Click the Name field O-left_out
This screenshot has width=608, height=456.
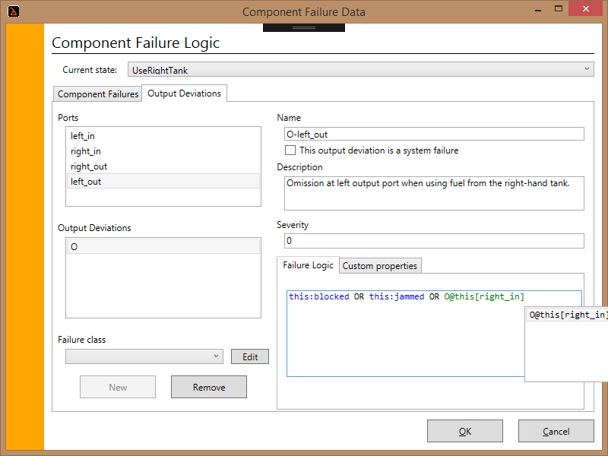[x=434, y=135]
